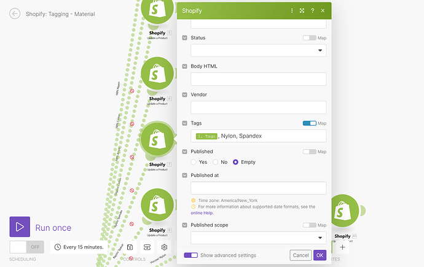Close the Shopify settings panel

pyautogui.click(x=323, y=10)
